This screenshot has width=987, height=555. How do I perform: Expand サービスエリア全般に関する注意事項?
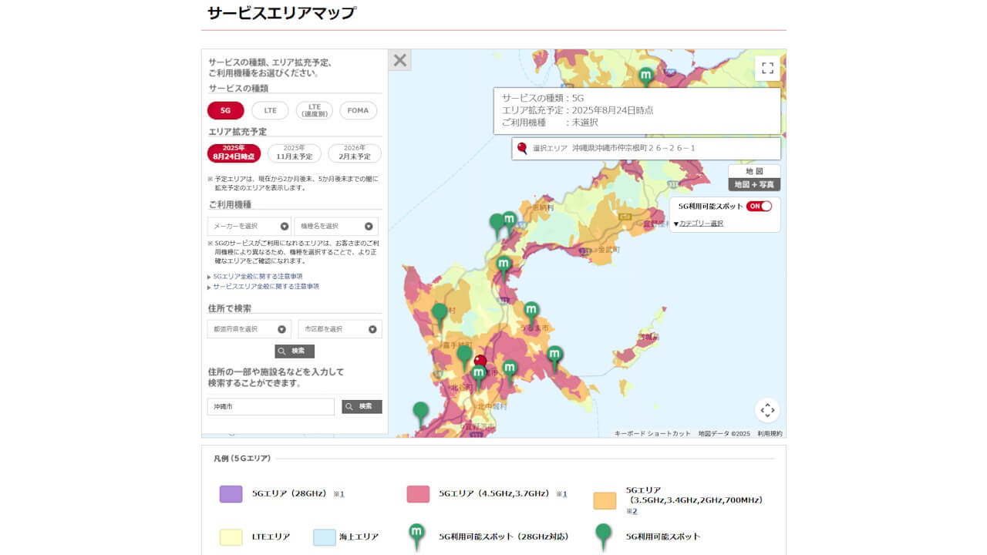pyautogui.click(x=266, y=286)
